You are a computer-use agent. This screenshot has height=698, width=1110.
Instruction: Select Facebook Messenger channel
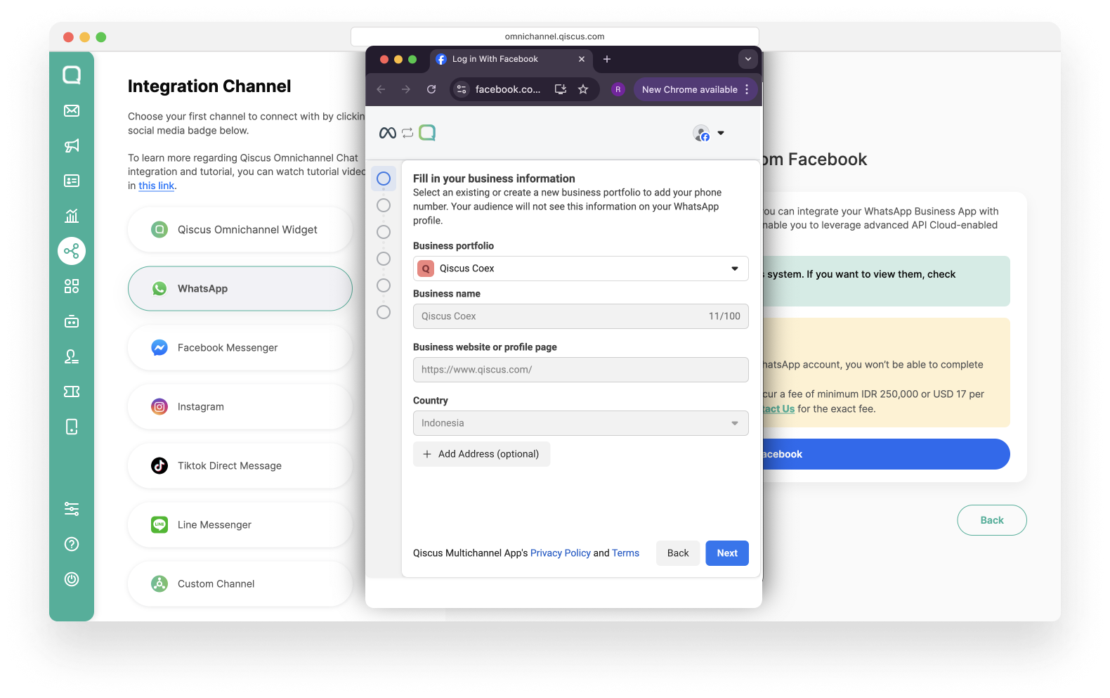point(240,348)
